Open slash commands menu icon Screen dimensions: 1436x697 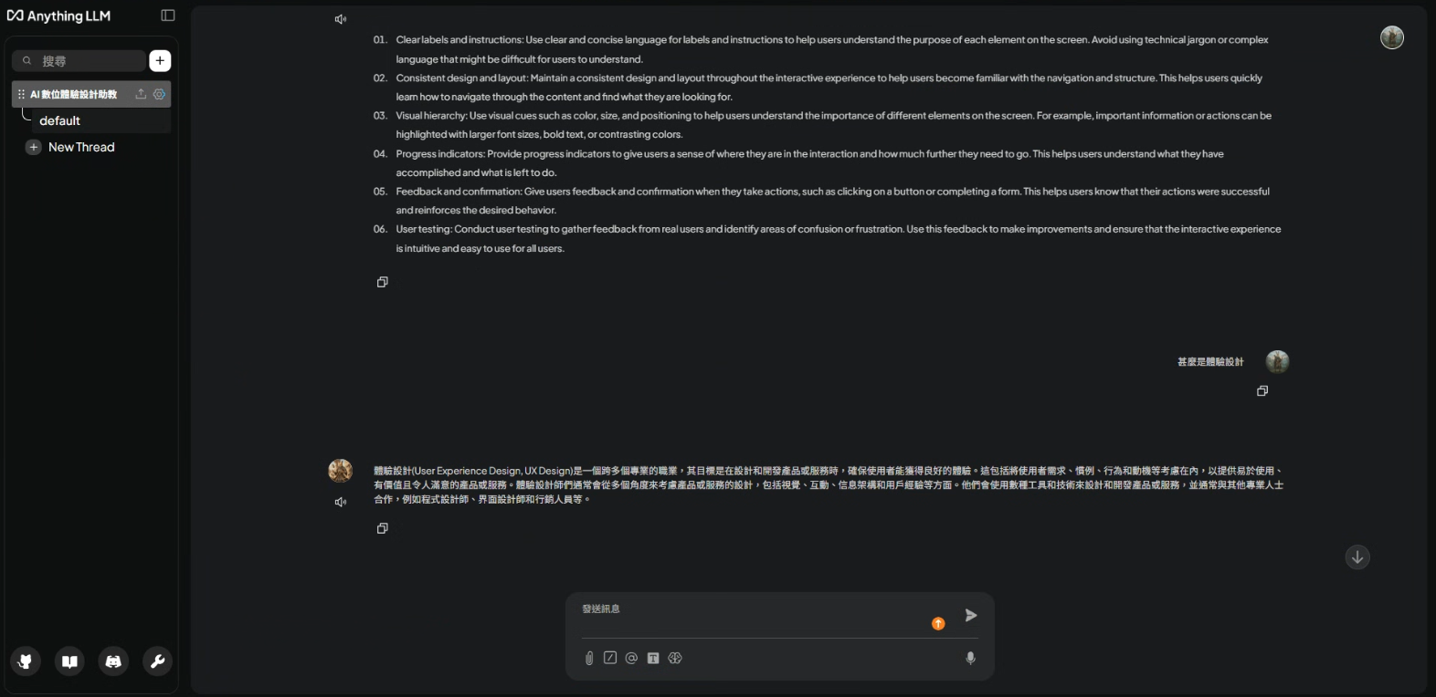[x=610, y=658]
